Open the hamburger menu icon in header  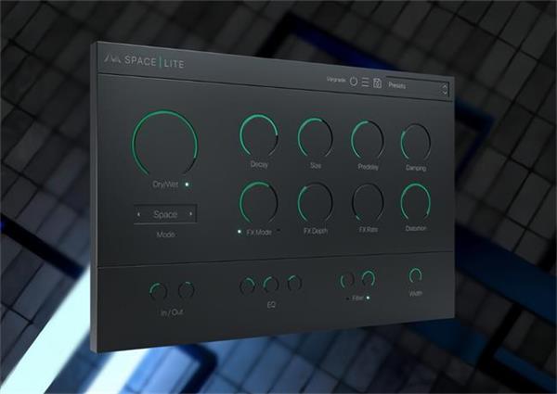point(366,83)
